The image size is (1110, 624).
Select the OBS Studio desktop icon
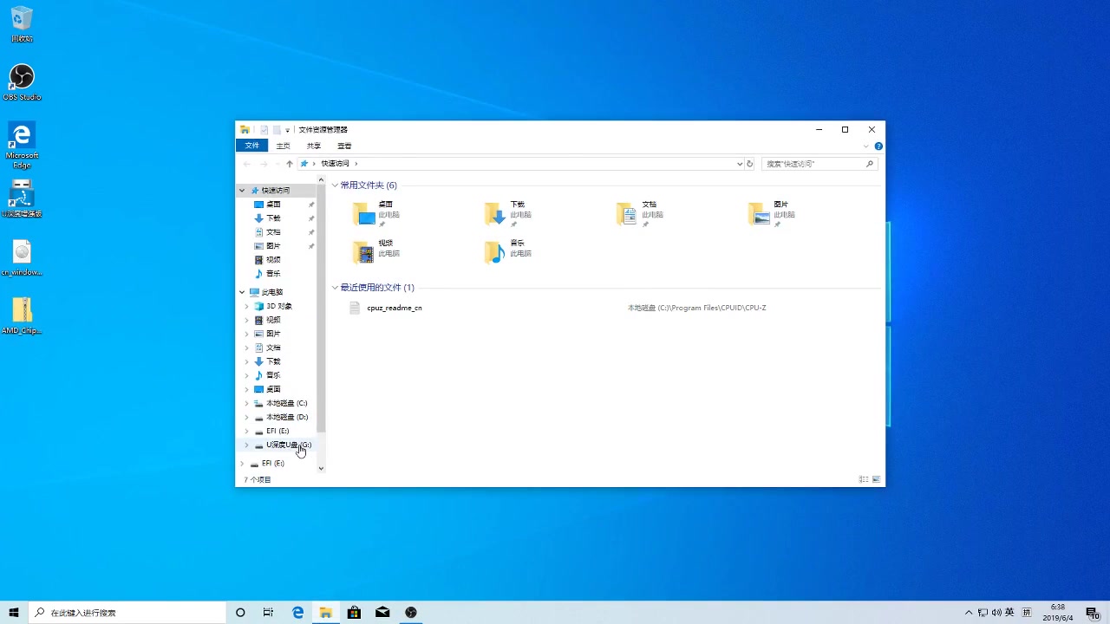tap(22, 82)
